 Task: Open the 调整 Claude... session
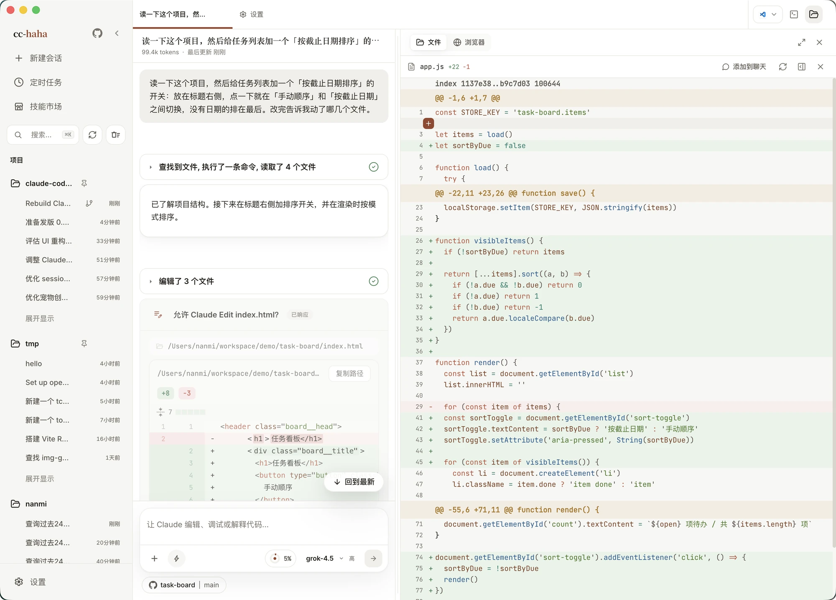[72, 260]
